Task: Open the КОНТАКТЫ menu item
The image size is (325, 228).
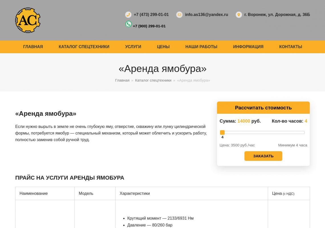Action: (291, 47)
